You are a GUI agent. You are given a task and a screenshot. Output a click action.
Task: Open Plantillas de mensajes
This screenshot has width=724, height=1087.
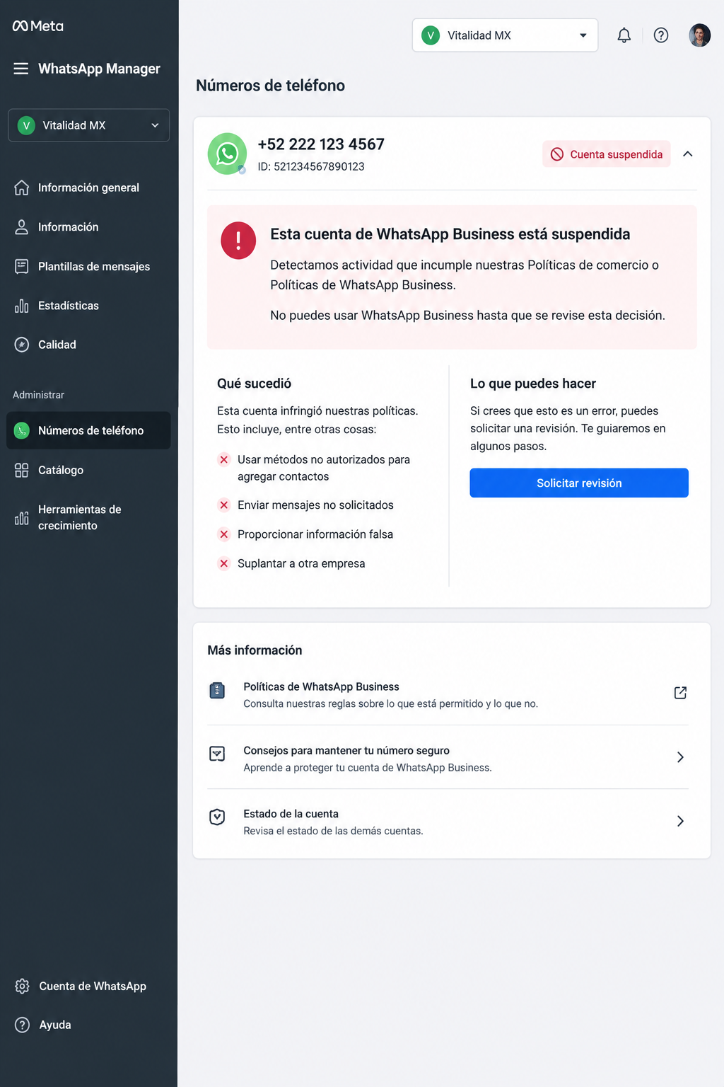(x=88, y=266)
